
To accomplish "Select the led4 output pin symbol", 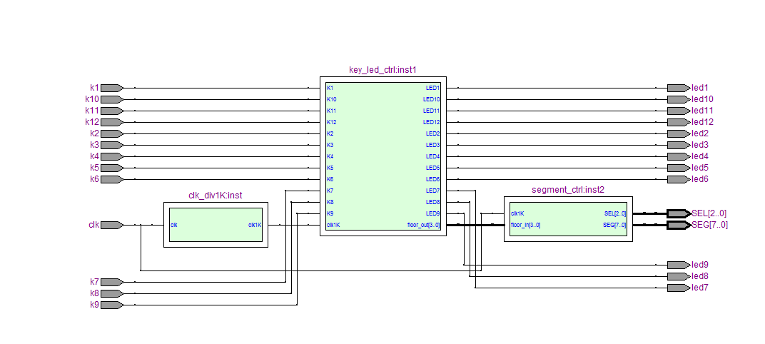I will click(679, 156).
